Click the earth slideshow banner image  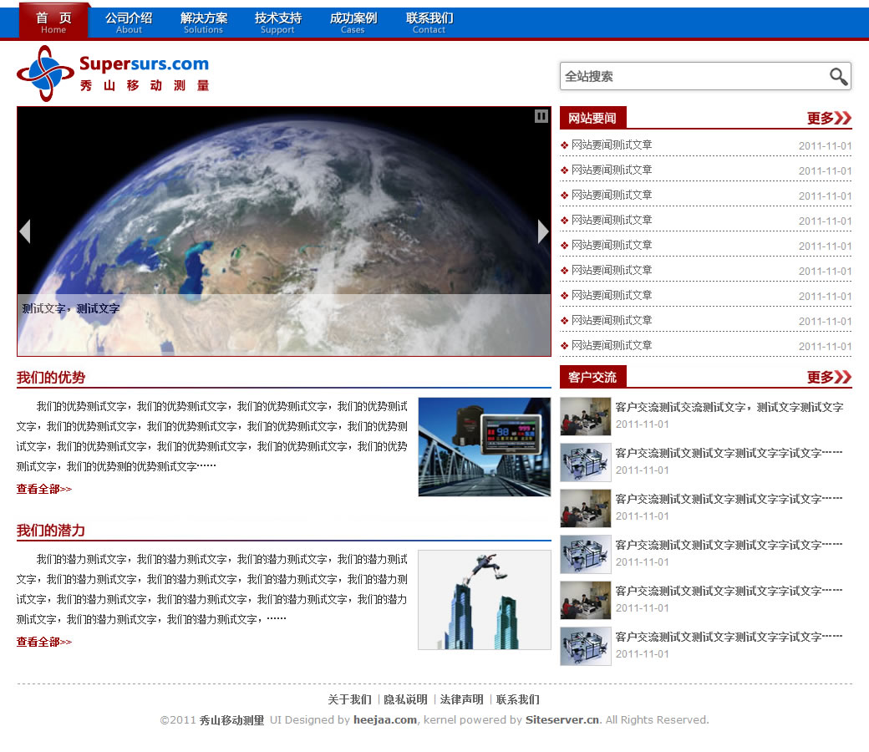[x=284, y=231]
